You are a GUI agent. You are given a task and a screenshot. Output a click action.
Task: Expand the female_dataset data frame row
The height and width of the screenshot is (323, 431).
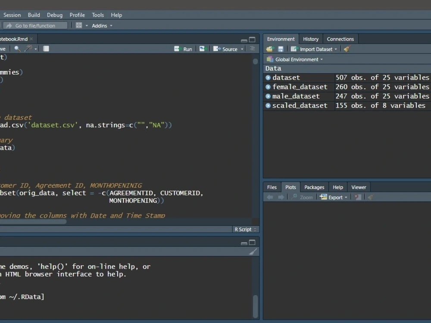[268, 87]
